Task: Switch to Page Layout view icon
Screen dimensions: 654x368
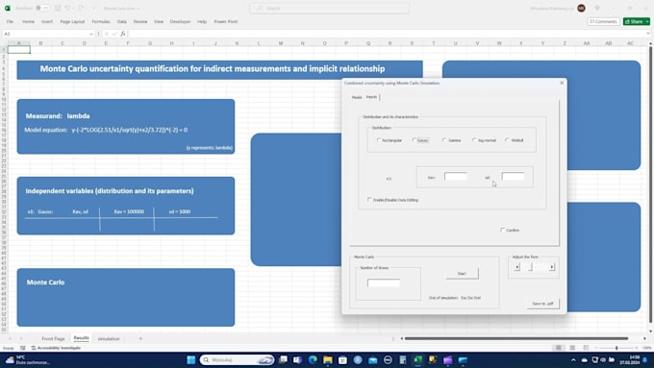Action: (x=572, y=348)
